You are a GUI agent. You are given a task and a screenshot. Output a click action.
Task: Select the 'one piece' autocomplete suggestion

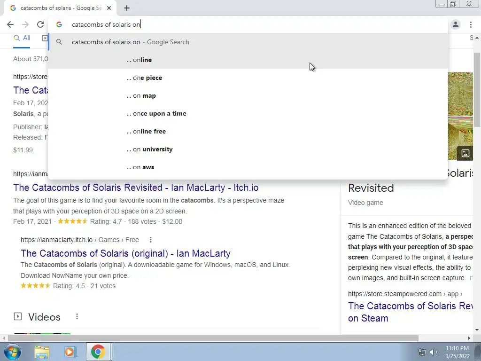point(248,78)
